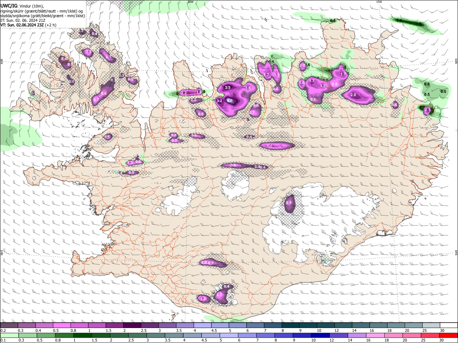Click the legend line 'slydda/snjókoma (grátt/bleikt/grænt - mm/1klst)'
Viewport: 458px width, 343px height.
tap(43, 16)
